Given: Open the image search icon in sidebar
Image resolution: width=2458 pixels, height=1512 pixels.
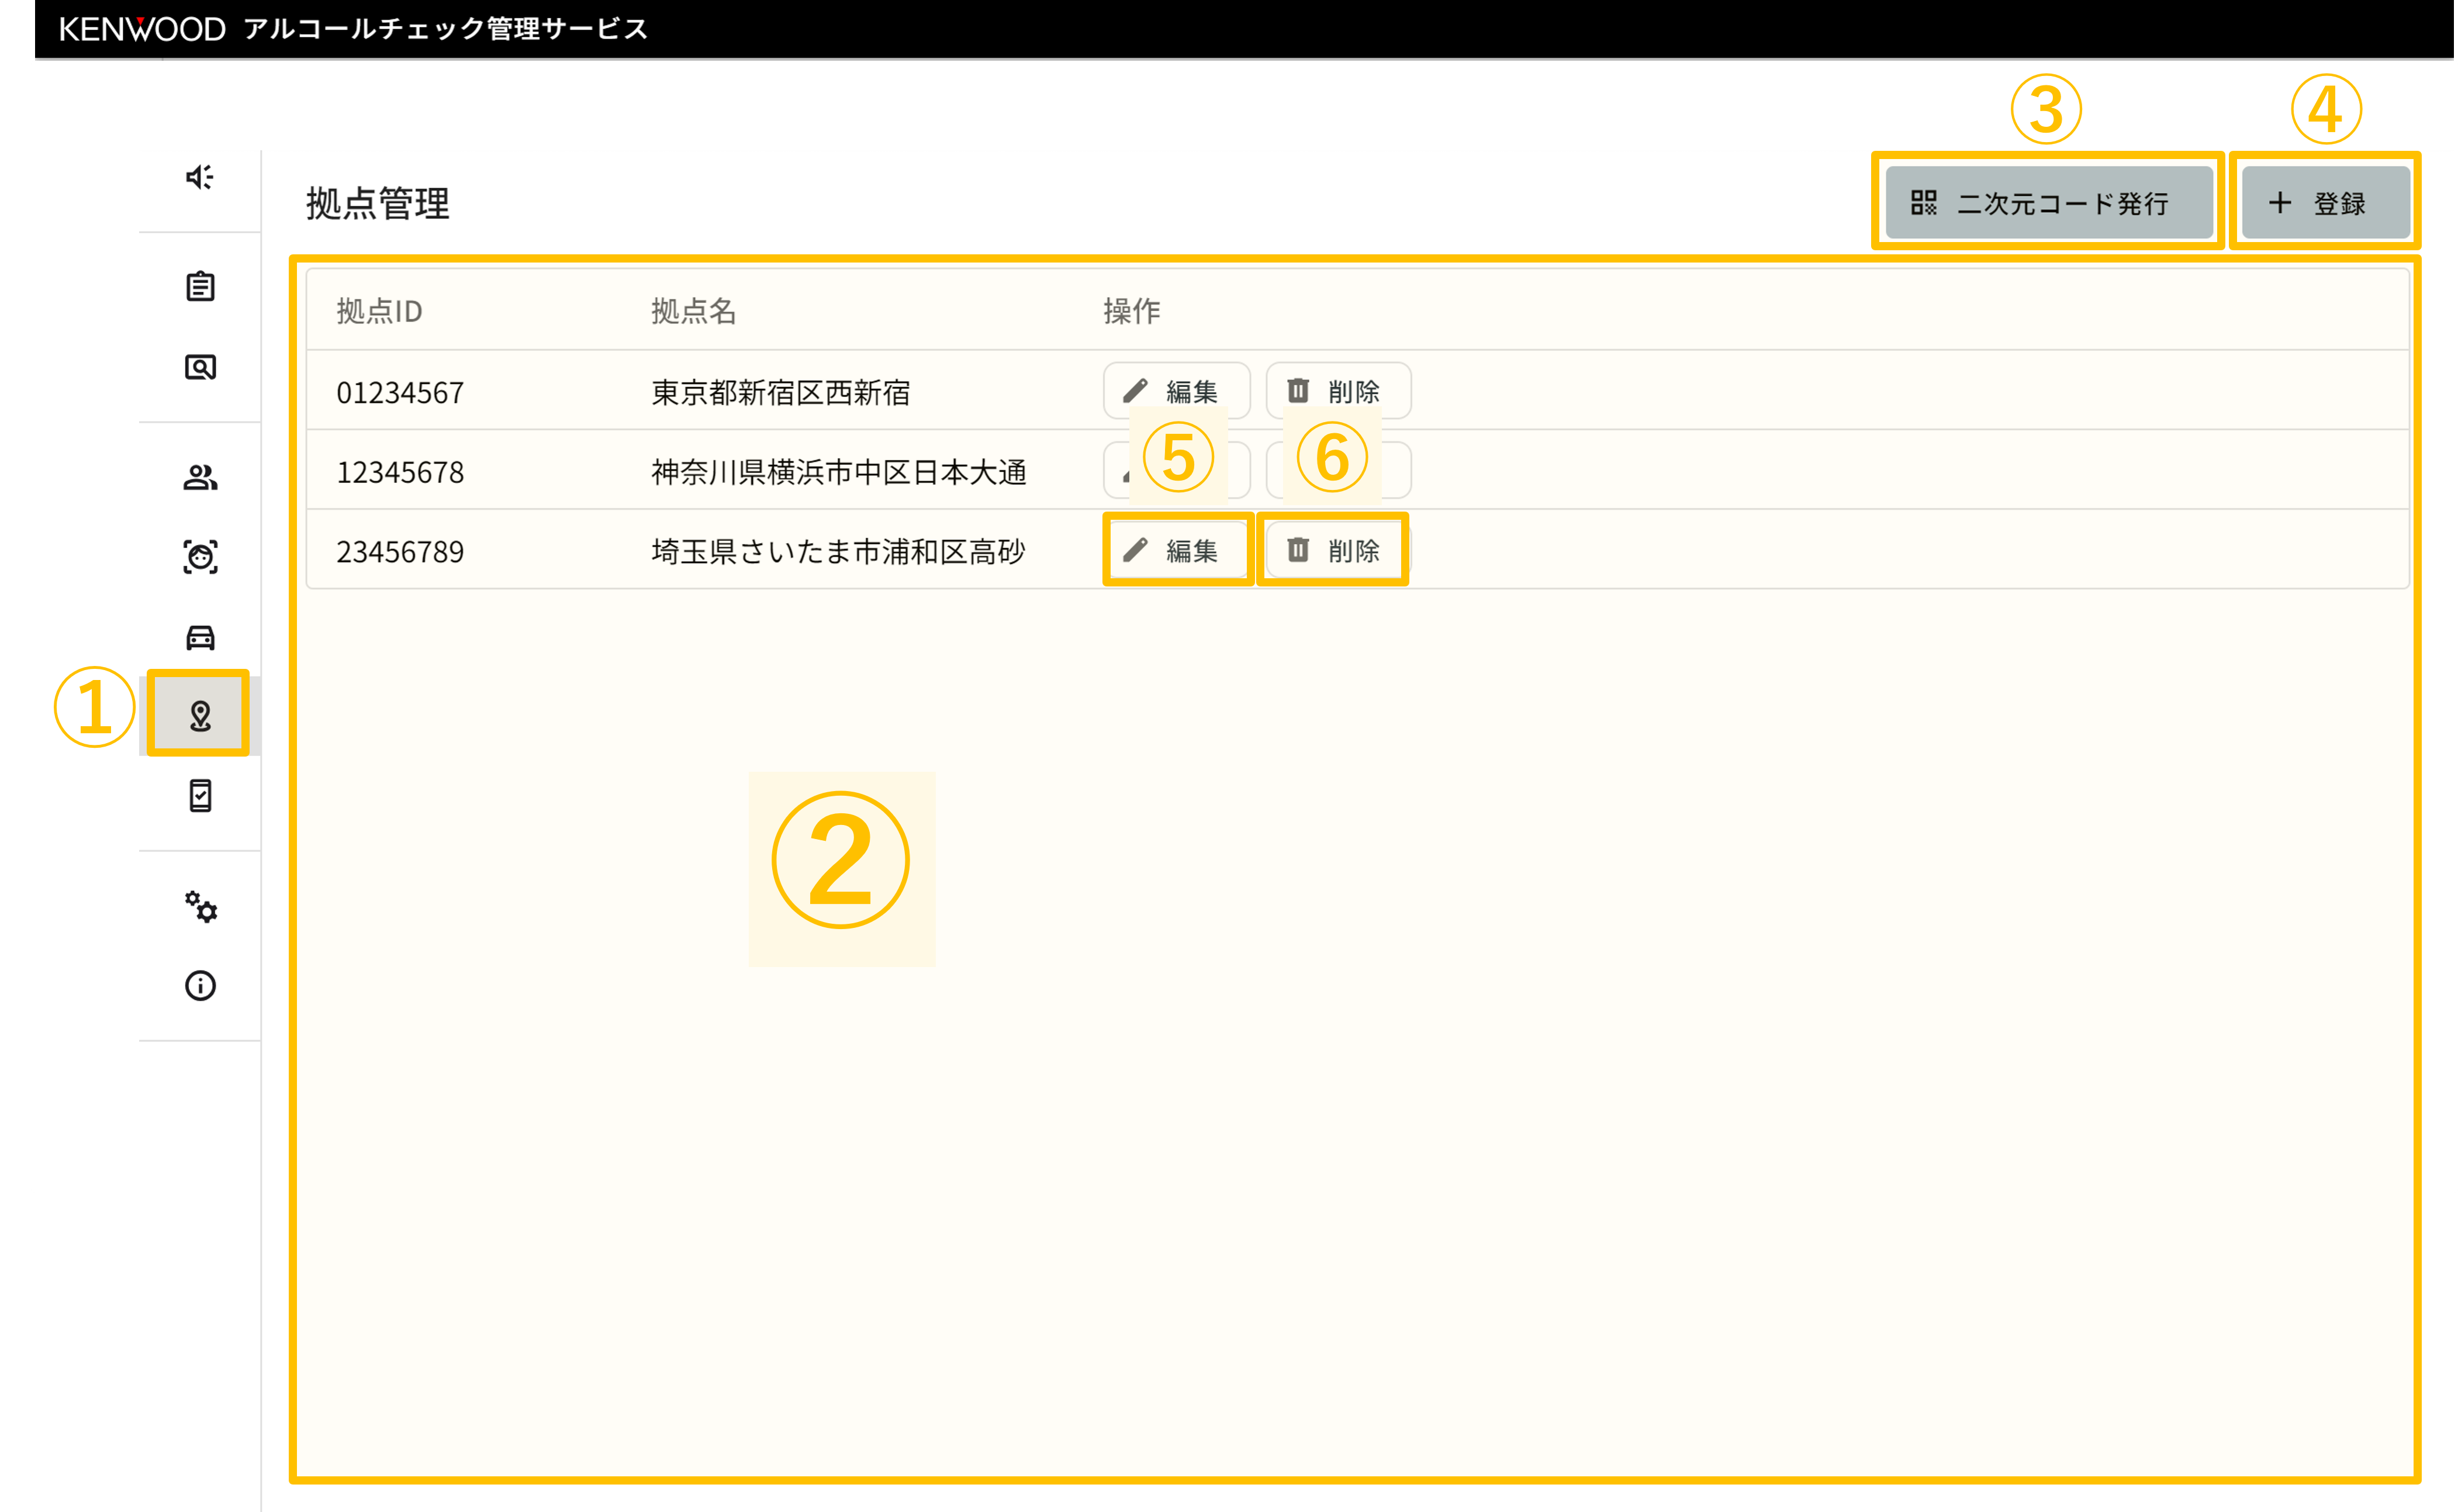Looking at the screenshot, I should [x=200, y=367].
